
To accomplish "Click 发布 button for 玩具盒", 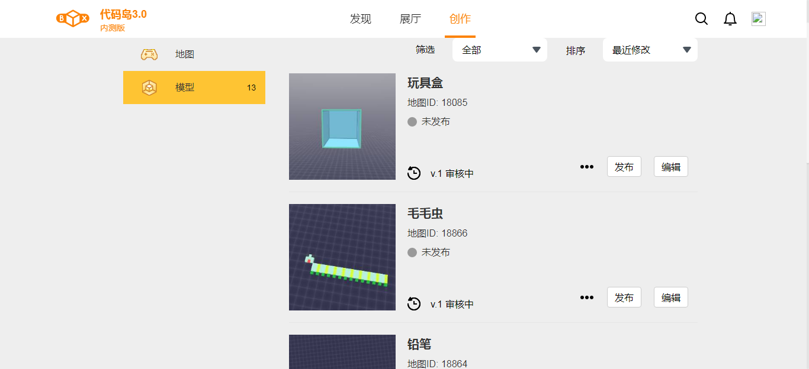I will coord(624,167).
